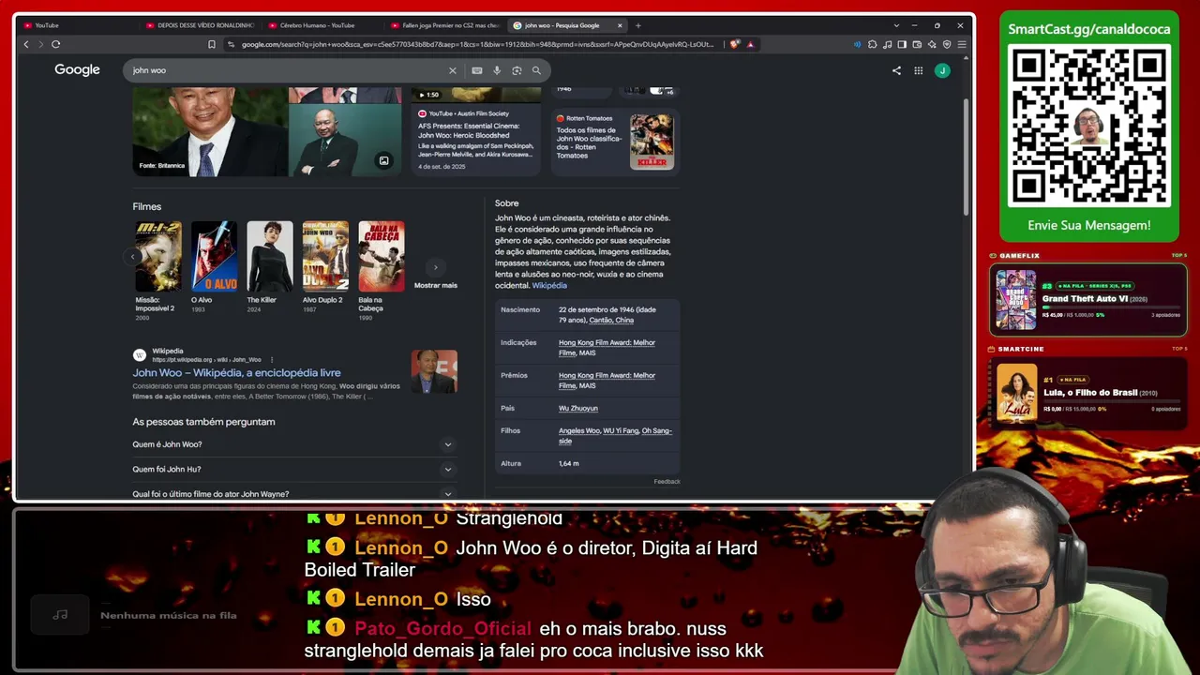The image size is (1200, 675).
Task: Click the 'WU Yi Fang' link under Filhos
Action: 620,431
